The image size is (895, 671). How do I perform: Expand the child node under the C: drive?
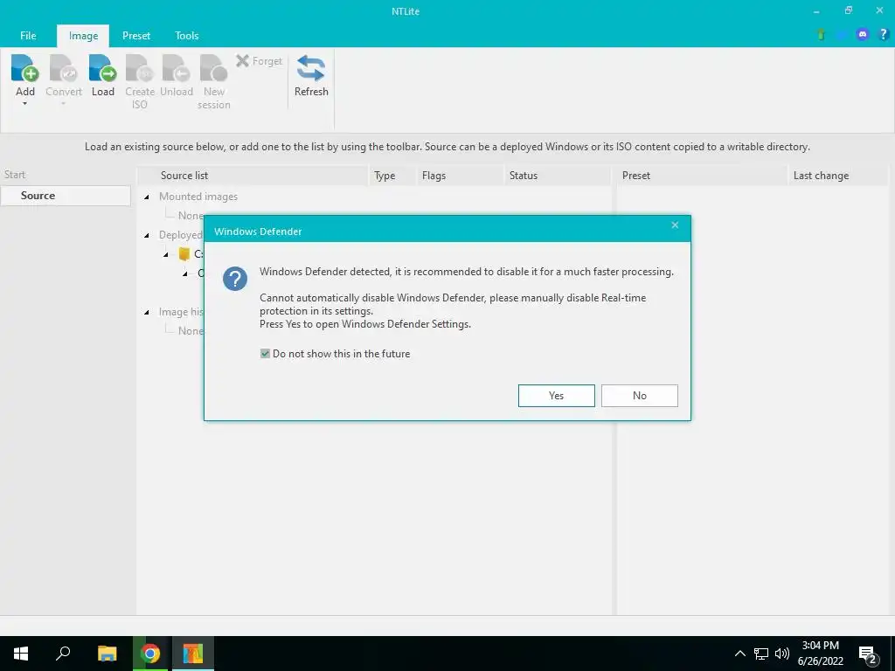coord(185,273)
